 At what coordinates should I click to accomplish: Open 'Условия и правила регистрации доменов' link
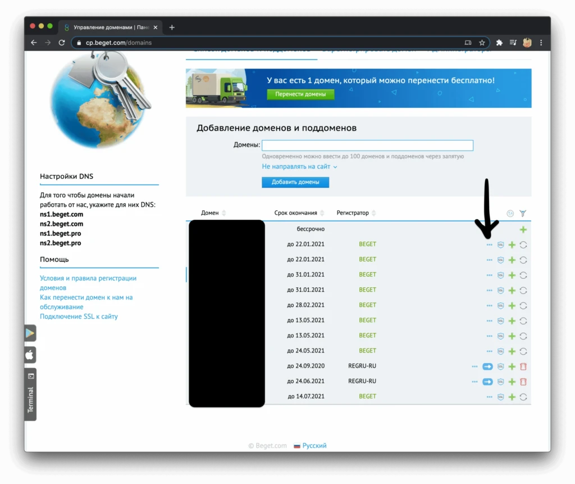click(x=88, y=283)
